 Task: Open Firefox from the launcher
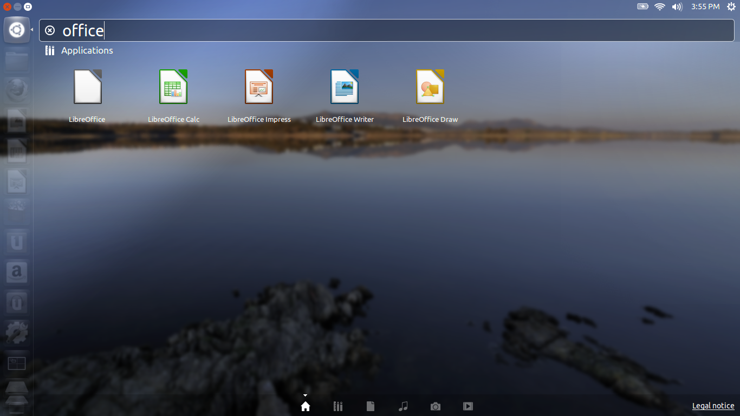[17, 90]
